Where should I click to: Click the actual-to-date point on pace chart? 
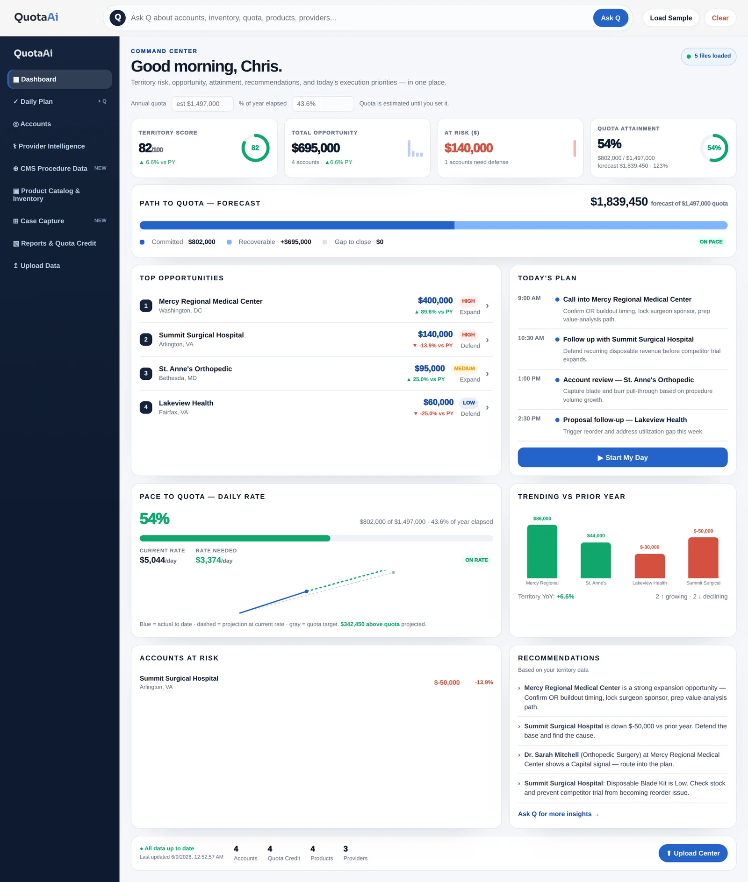pyautogui.click(x=307, y=591)
